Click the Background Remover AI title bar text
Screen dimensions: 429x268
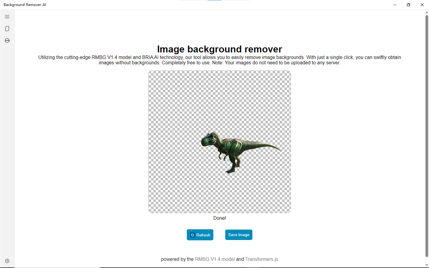[25, 4]
